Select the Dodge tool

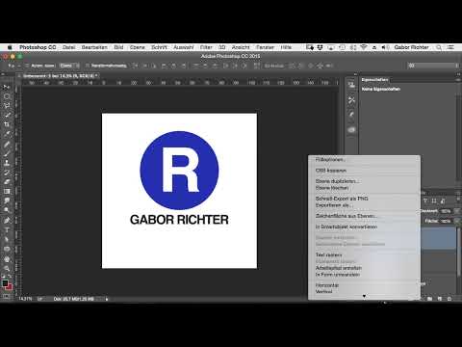(7, 210)
